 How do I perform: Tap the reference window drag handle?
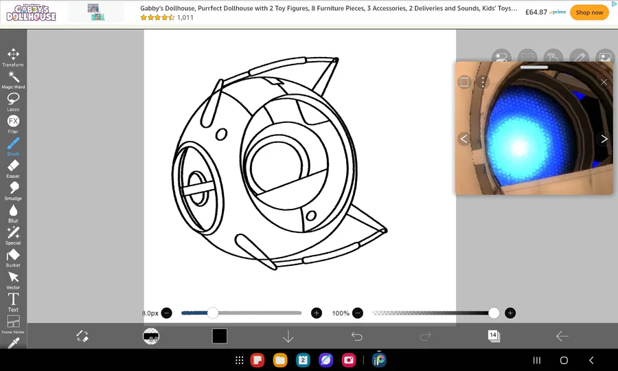[534, 67]
